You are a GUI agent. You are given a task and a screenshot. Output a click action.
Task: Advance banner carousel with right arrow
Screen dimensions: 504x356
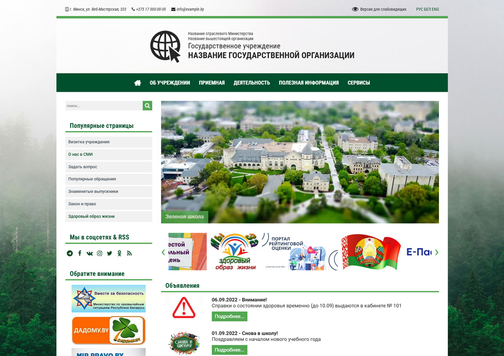pyautogui.click(x=436, y=252)
